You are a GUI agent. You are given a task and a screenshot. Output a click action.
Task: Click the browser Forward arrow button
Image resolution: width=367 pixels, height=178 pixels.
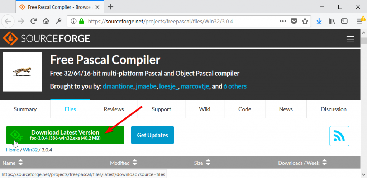pyautogui.click(x=21, y=22)
